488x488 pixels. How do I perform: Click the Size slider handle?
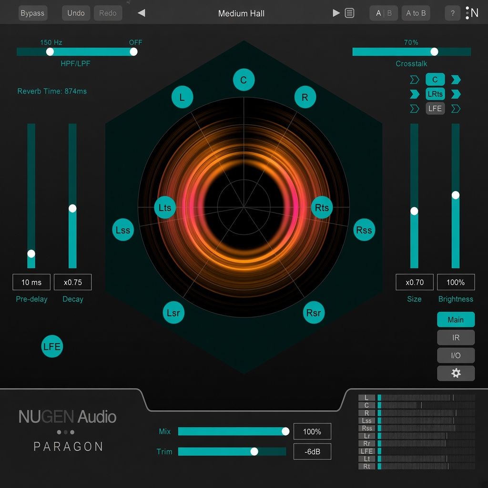414,211
